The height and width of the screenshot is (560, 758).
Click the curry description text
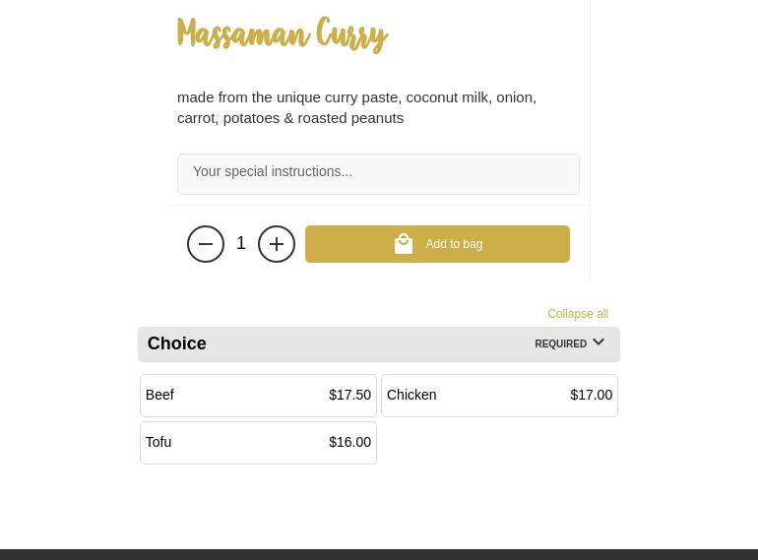pyautogui.click(x=356, y=107)
